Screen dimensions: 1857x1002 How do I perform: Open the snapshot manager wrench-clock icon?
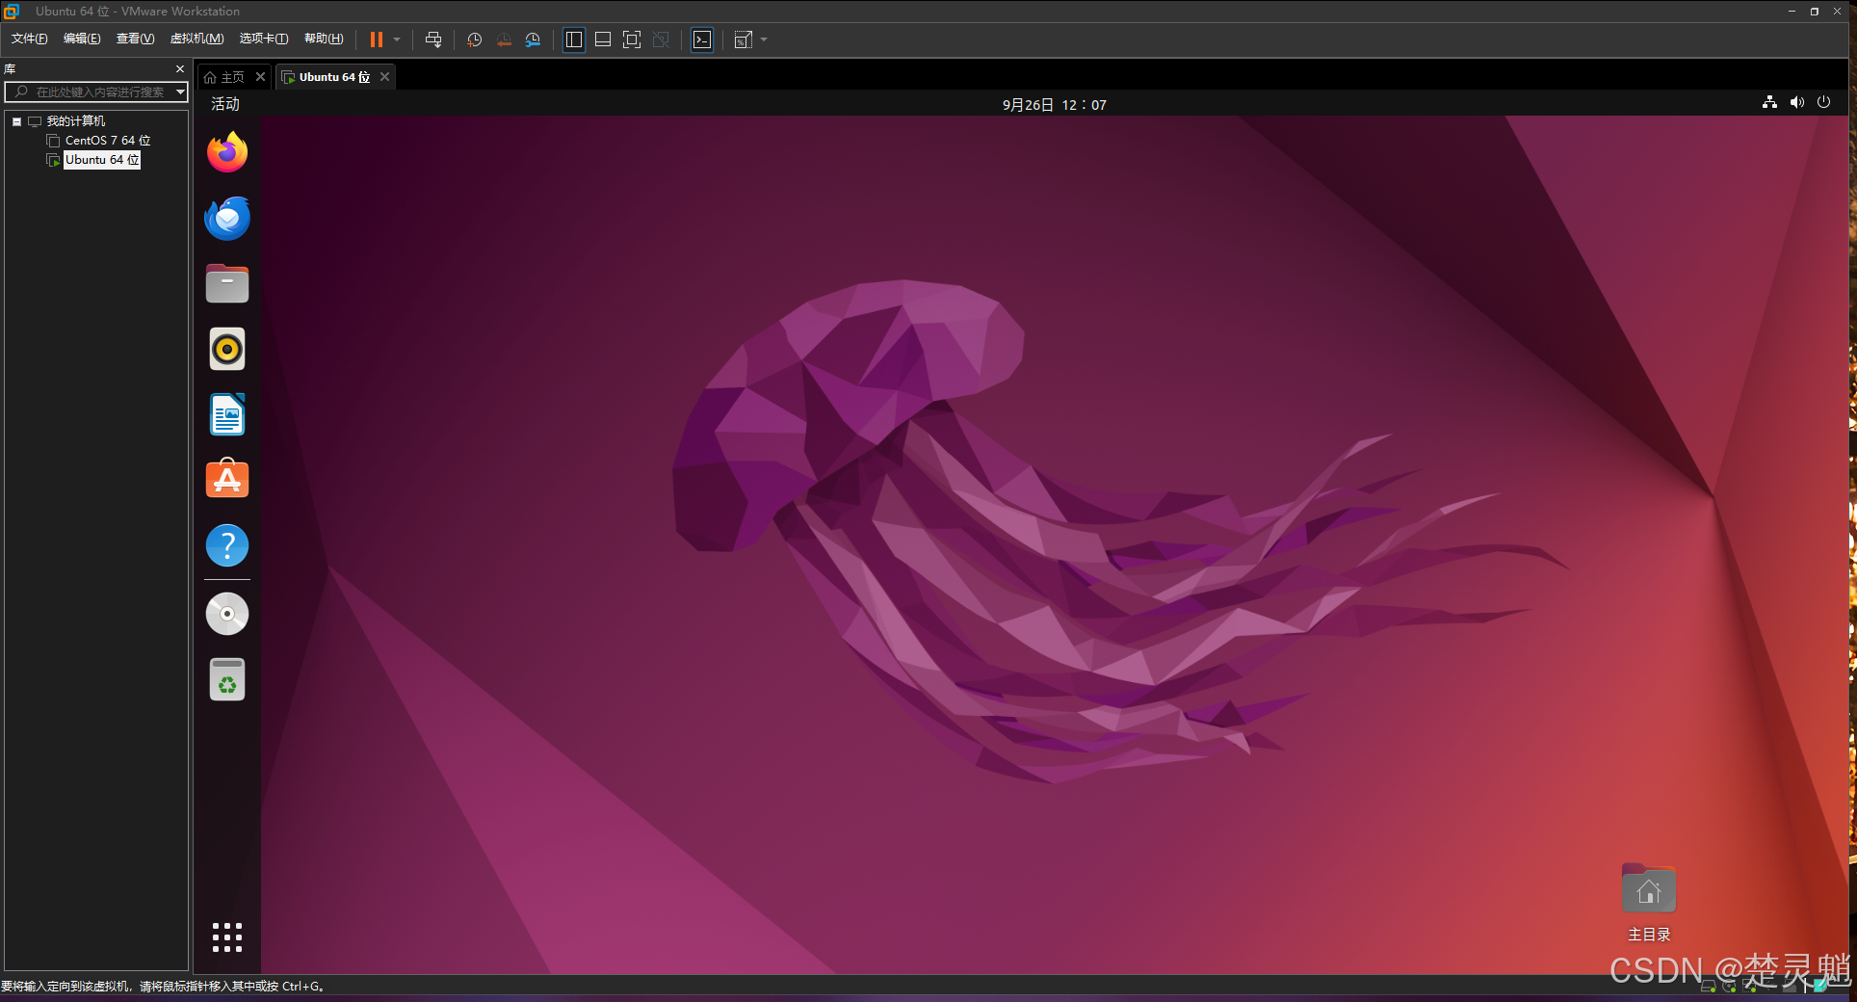533,40
